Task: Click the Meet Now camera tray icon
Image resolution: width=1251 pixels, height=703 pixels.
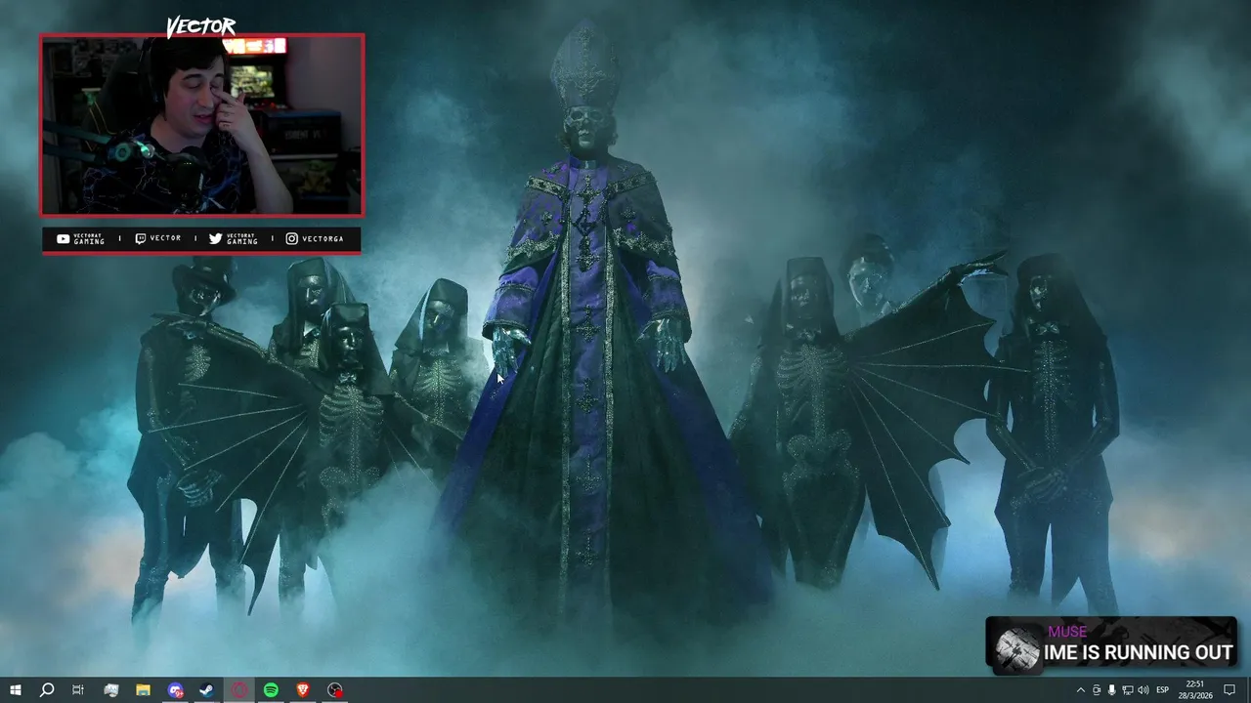Action: click(x=1096, y=690)
